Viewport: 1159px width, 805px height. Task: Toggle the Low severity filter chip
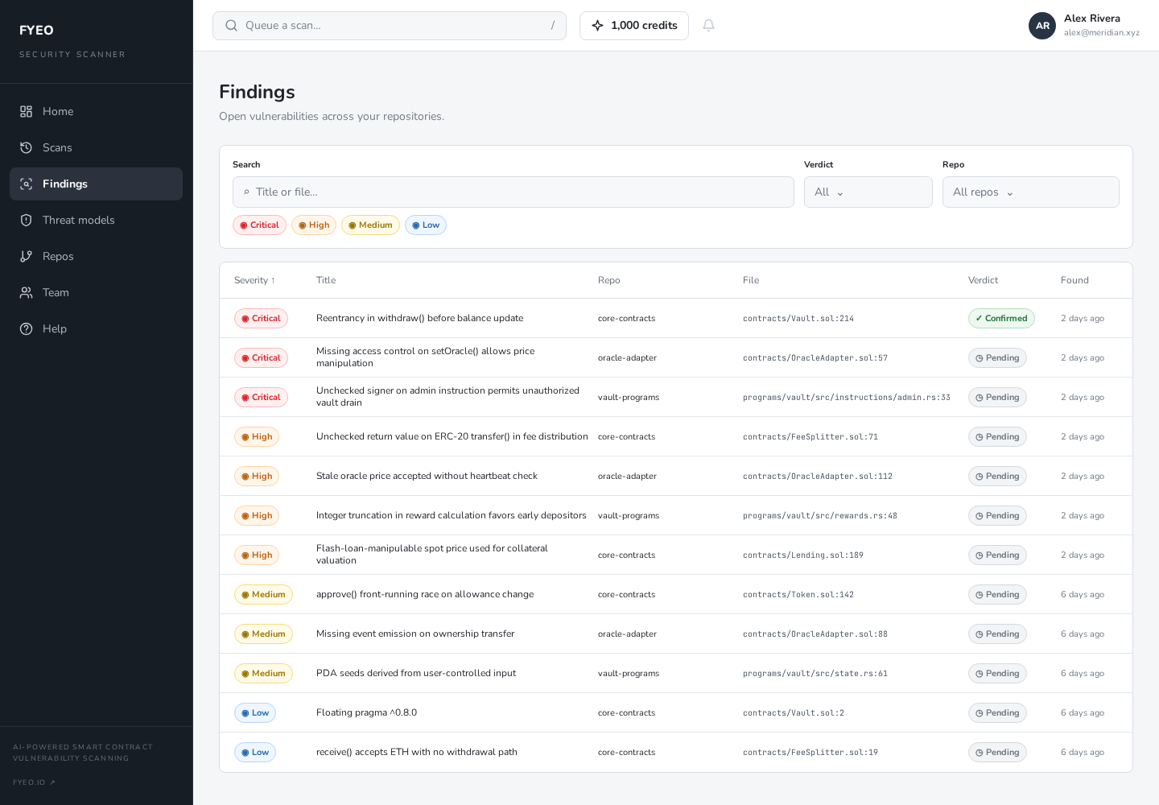pyautogui.click(x=426, y=225)
